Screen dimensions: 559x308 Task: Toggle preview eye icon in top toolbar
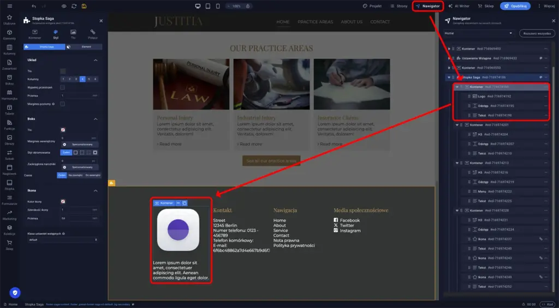click(x=64, y=6)
